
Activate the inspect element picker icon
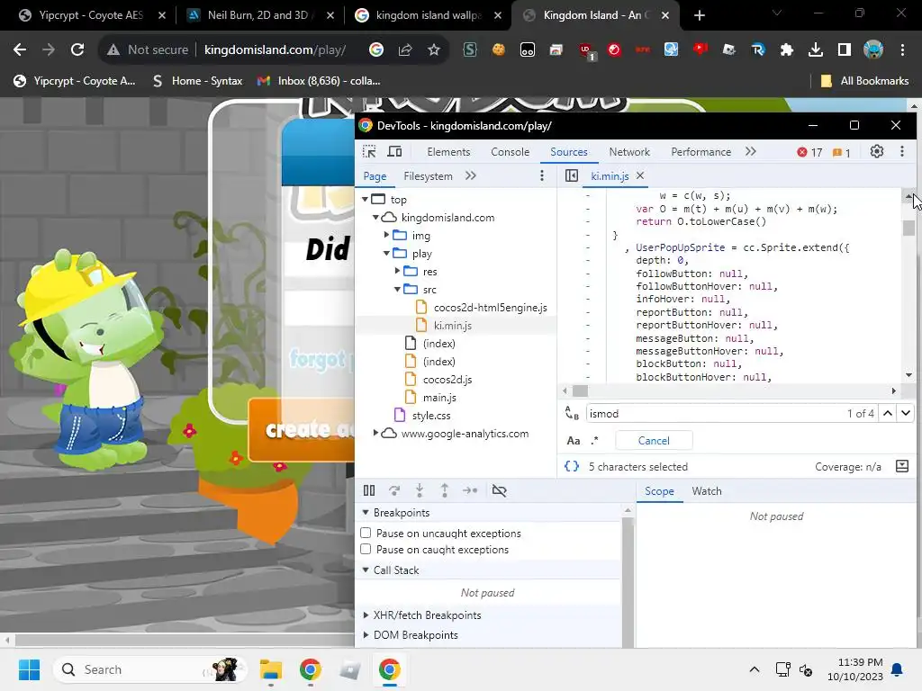click(x=369, y=151)
